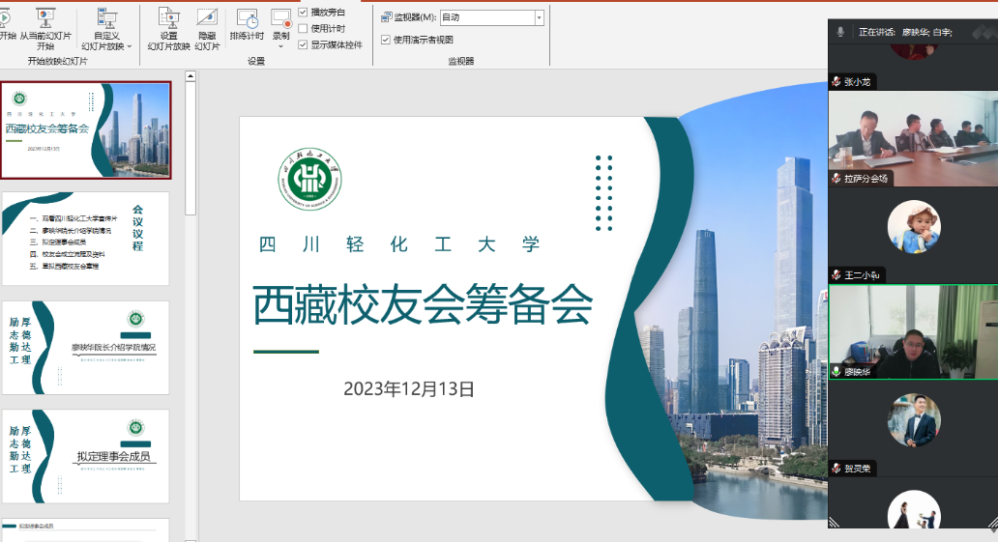The height and width of the screenshot is (542, 998).
Task: Click 张小龙's muted microphone icon
Action: click(x=837, y=81)
